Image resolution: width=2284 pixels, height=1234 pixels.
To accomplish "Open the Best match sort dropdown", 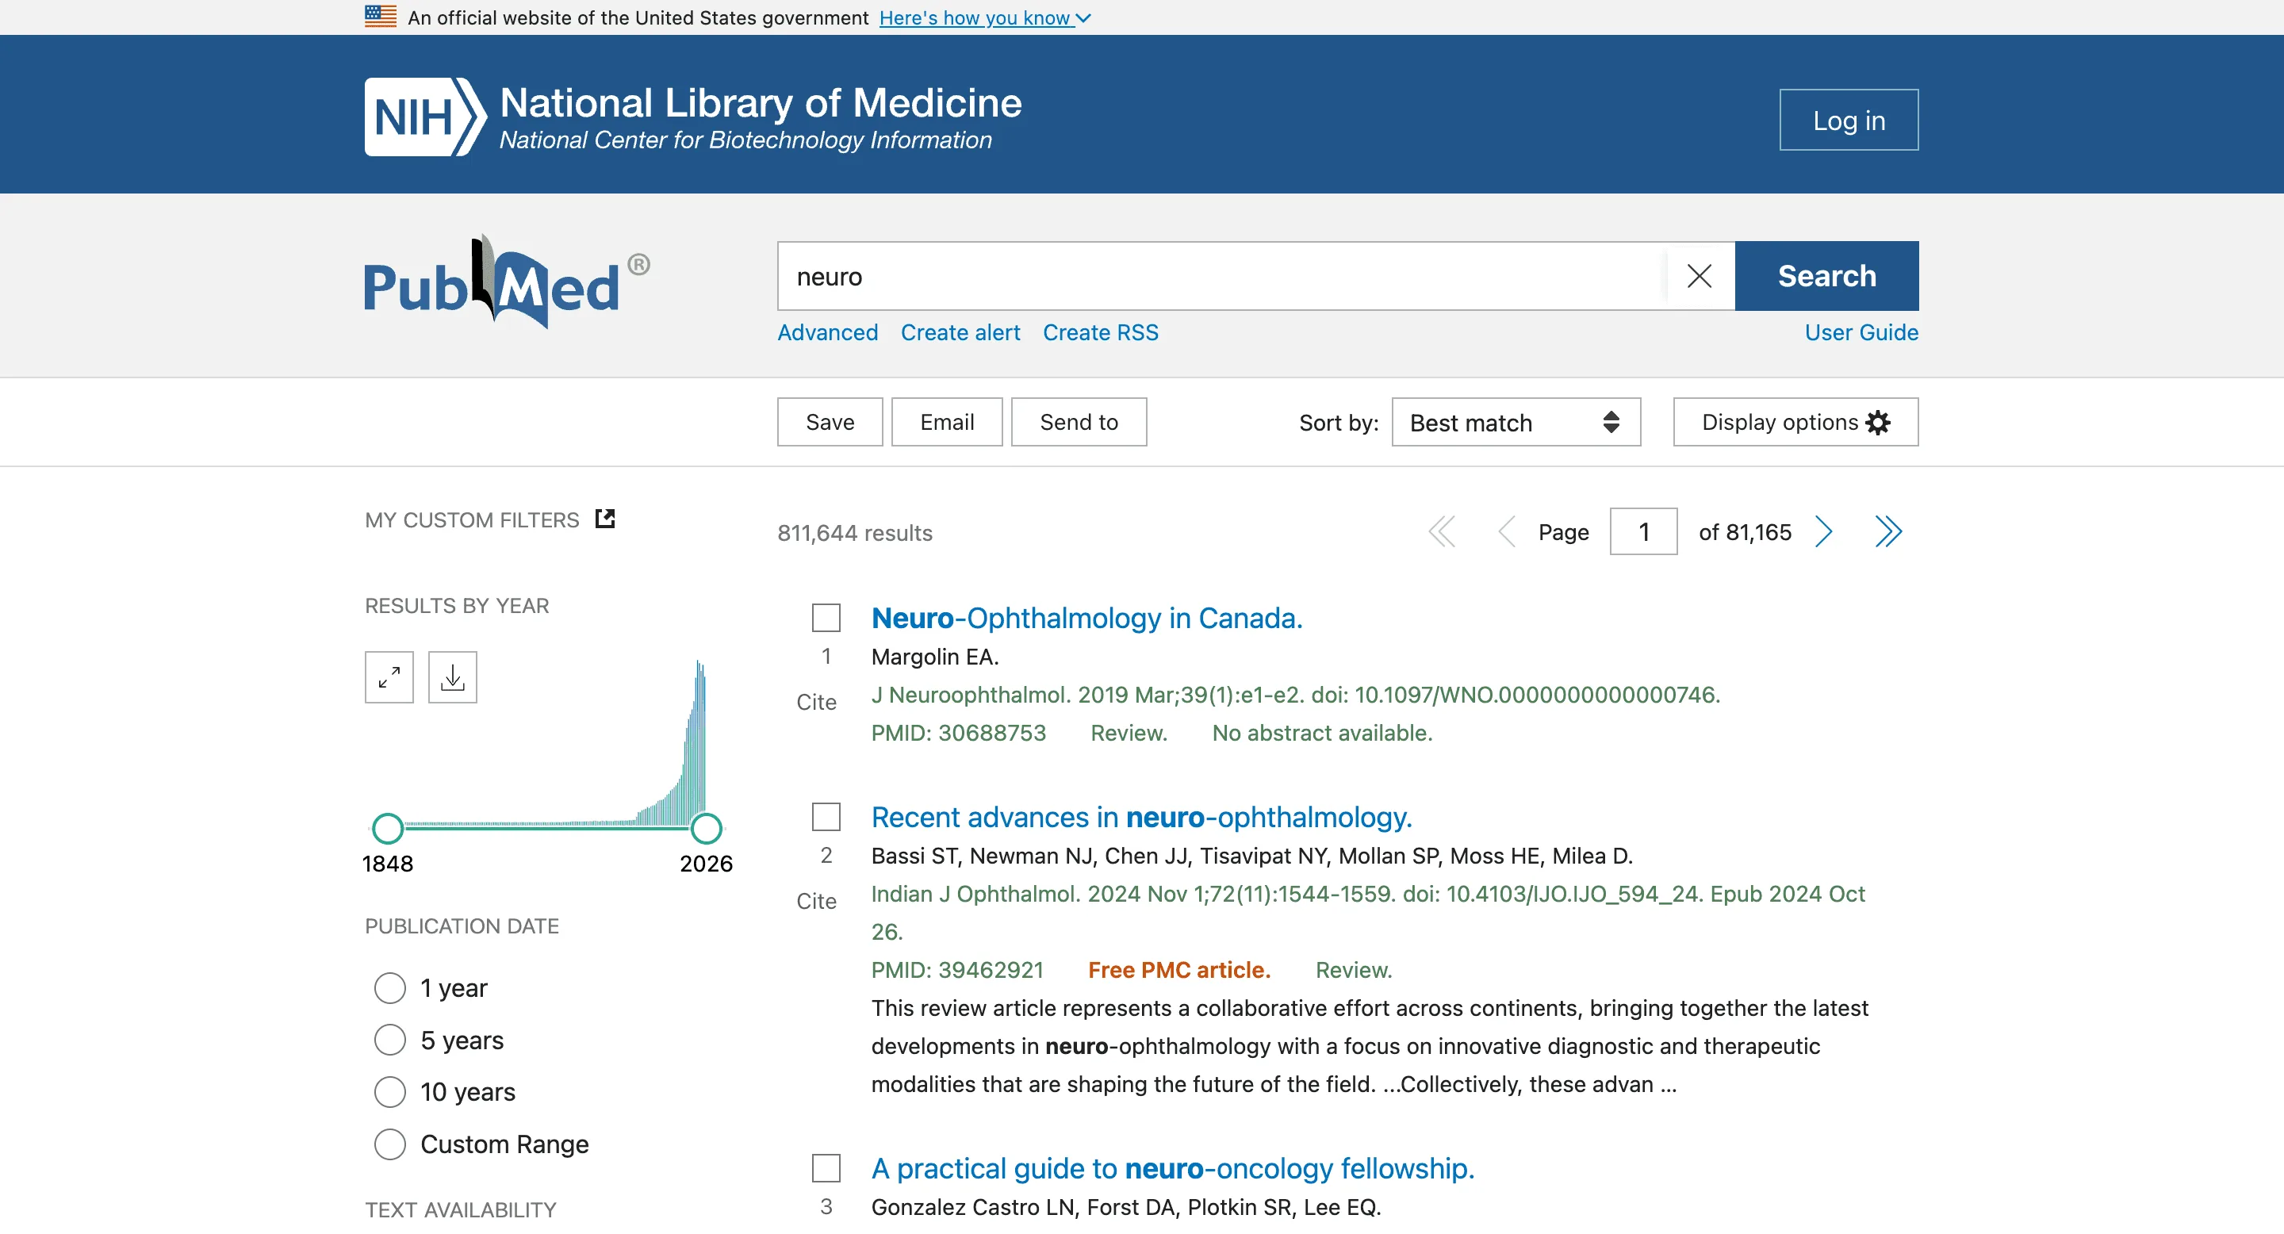I will tap(1516, 422).
